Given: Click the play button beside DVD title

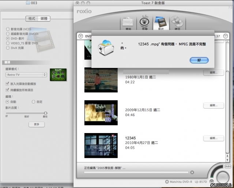Looking at the screenshot, I should (80, 36).
